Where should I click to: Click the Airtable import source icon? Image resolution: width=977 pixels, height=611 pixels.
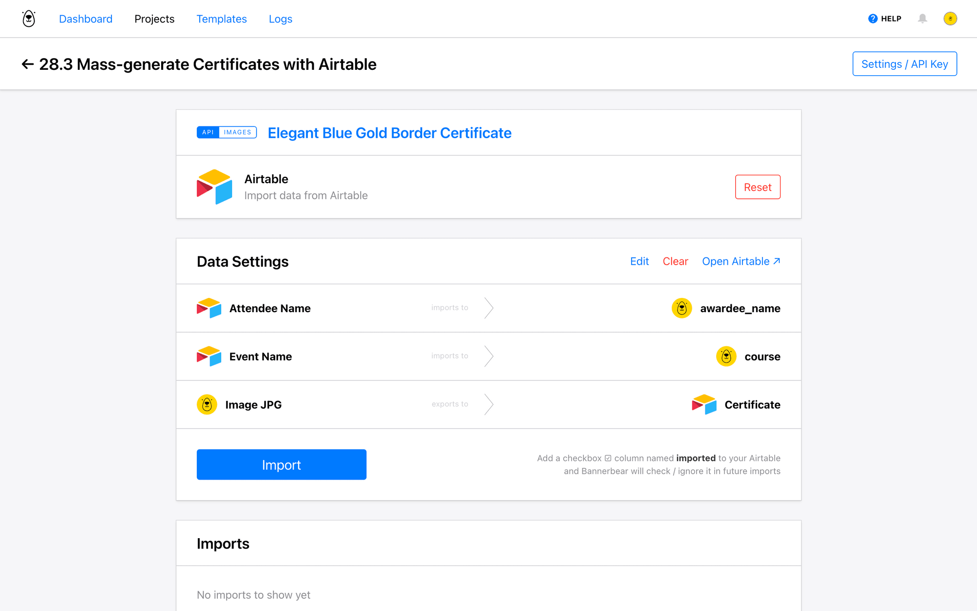tap(213, 187)
